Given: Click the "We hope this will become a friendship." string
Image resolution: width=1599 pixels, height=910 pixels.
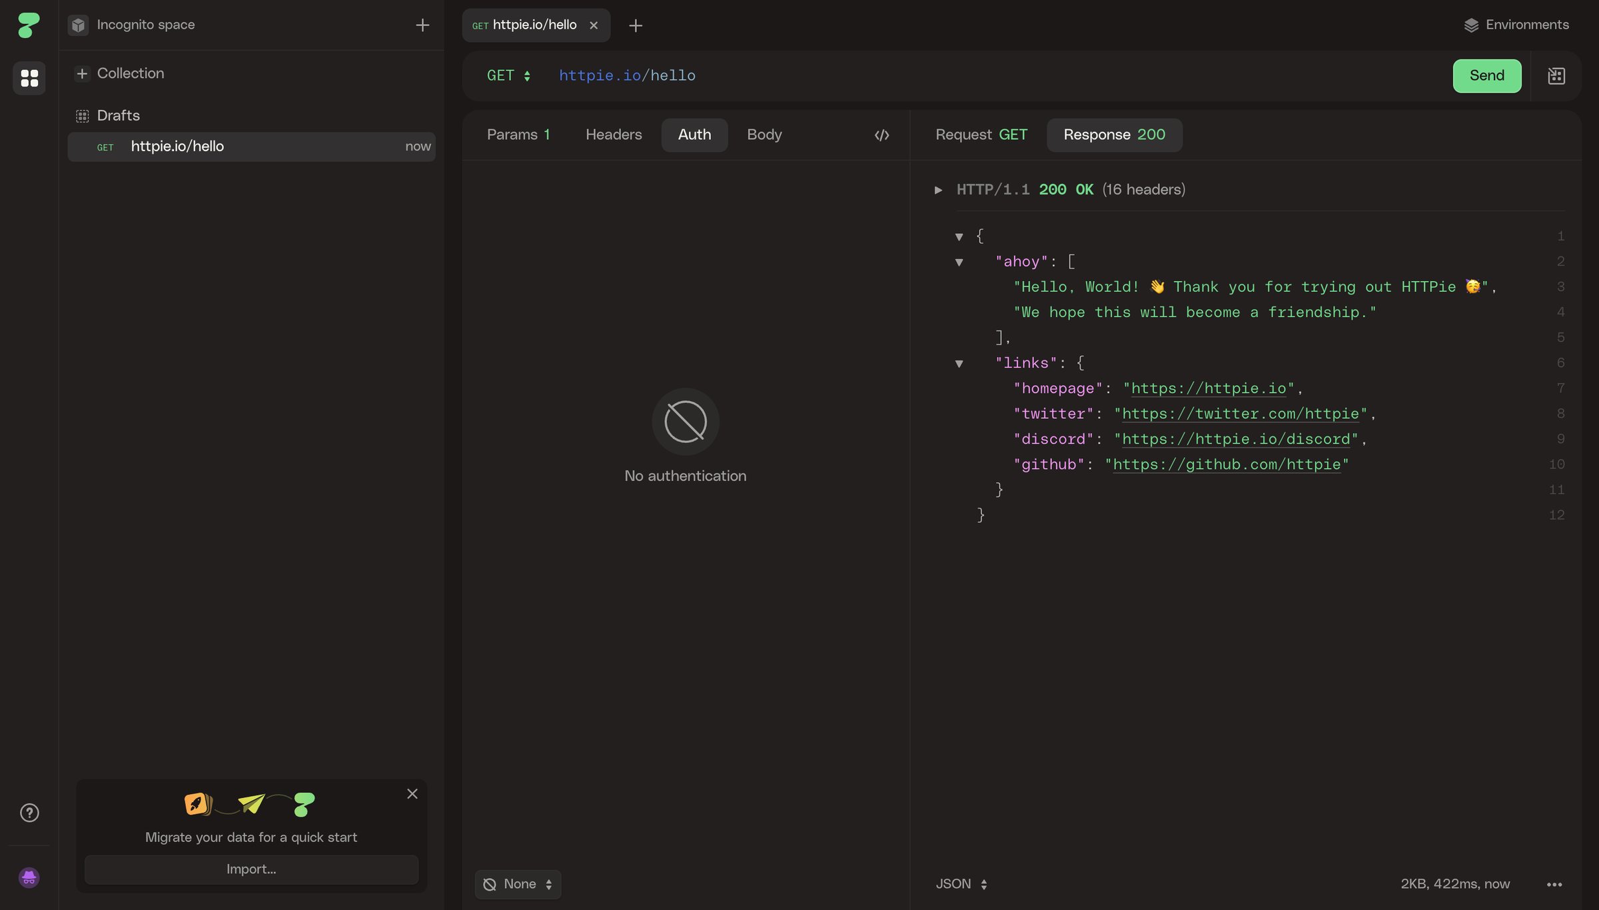Looking at the screenshot, I should click(1195, 312).
